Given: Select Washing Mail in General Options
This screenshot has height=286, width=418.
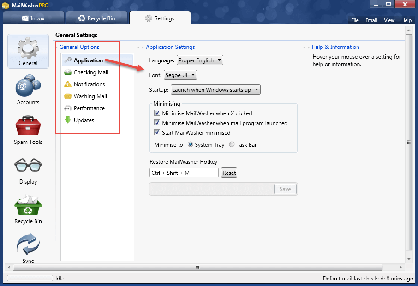Looking at the screenshot, I should pyautogui.click(x=97, y=96).
